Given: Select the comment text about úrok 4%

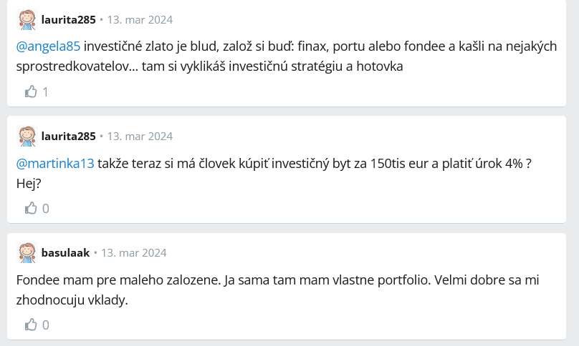Looking at the screenshot, I should pyautogui.click(x=274, y=173).
